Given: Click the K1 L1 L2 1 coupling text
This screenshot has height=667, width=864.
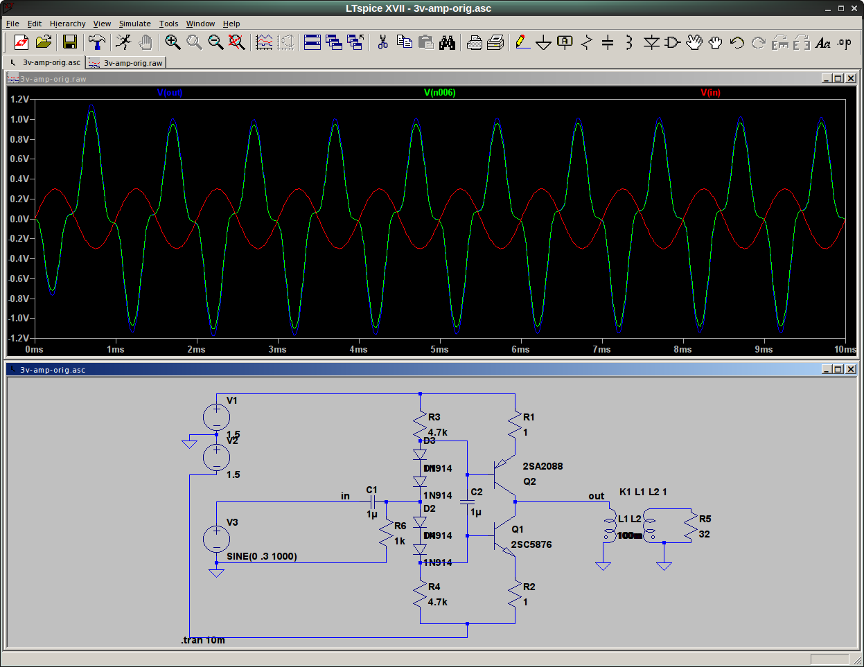Looking at the screenshot, I should pos(643,492).
